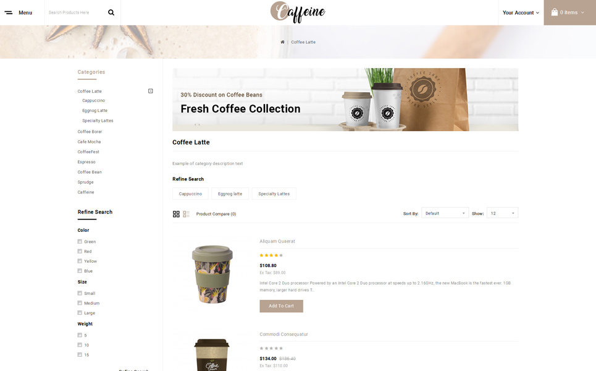This screenshot has width=596, height=371.
Task: Open the shopping bag cart icon
Action: click(x=555, y=12)
